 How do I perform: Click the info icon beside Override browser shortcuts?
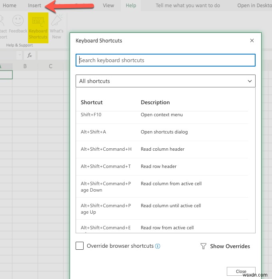coord(158,246)
